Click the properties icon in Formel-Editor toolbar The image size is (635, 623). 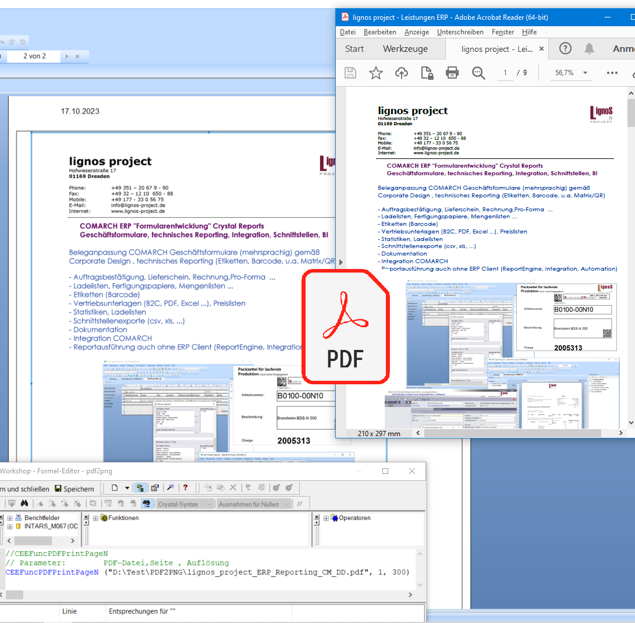point(155,488)
